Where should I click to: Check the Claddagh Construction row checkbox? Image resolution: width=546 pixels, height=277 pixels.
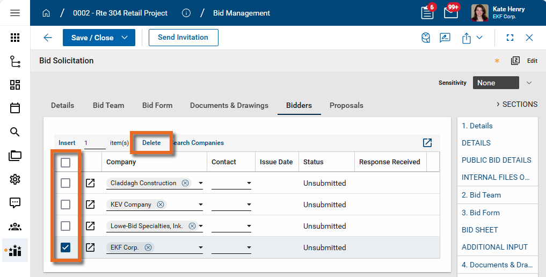[65, 183]
